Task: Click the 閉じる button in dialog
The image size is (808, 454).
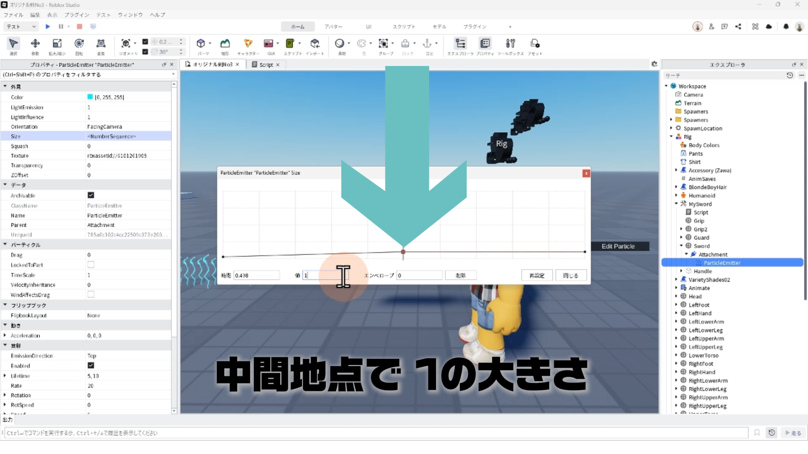Action: pyautogui.click(x=570, y=275)
